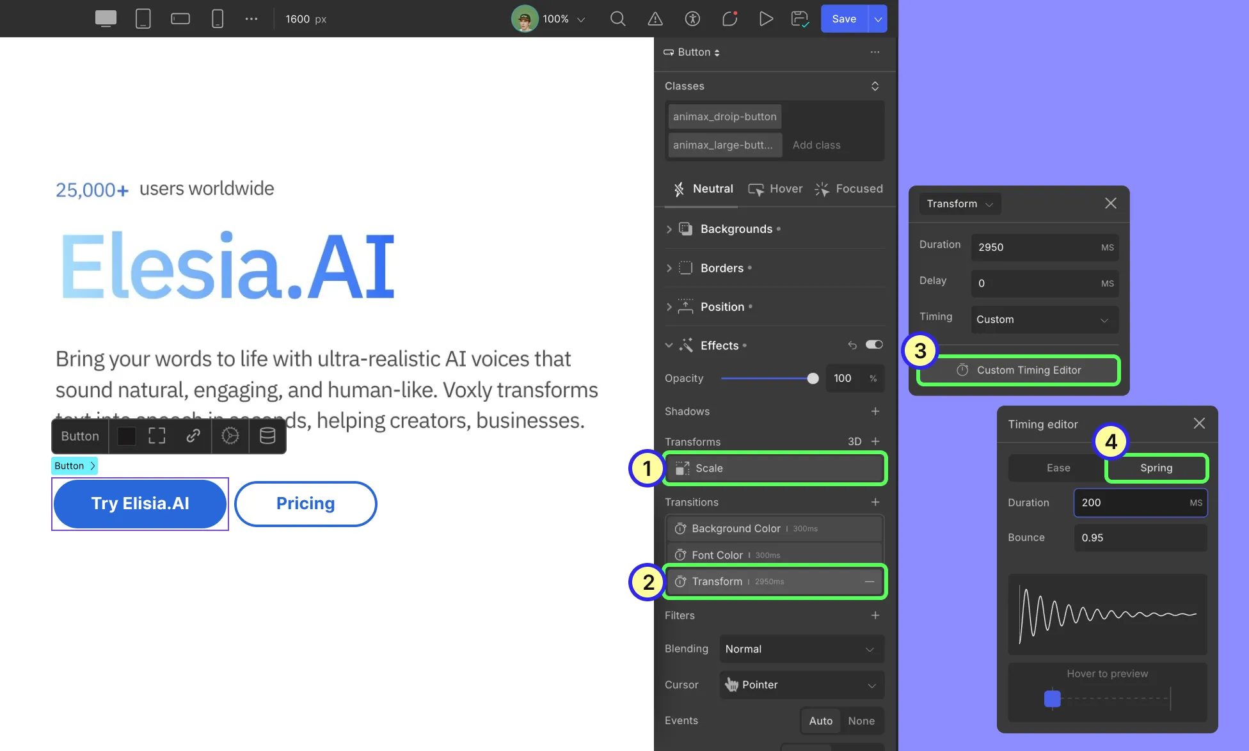Switch to the Neutral state tab
Image resolution: width=1249 pixels, height=751 pixels.
(x=703, y=189)
